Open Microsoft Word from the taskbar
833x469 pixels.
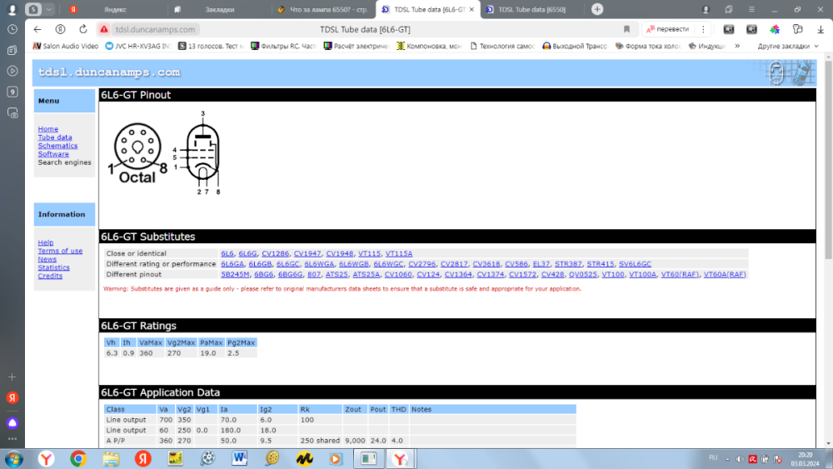240,458
